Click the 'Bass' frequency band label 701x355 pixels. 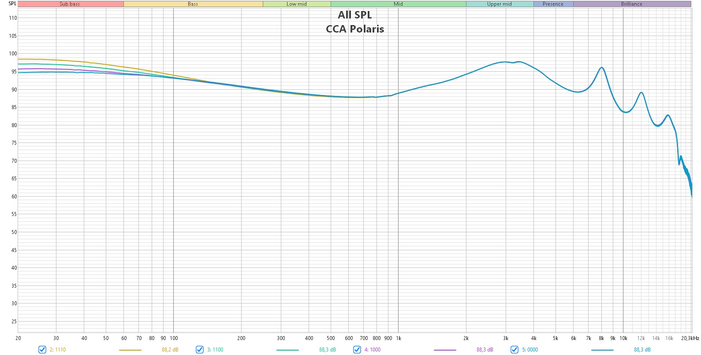pyautogui.click(x=193, y=4)
